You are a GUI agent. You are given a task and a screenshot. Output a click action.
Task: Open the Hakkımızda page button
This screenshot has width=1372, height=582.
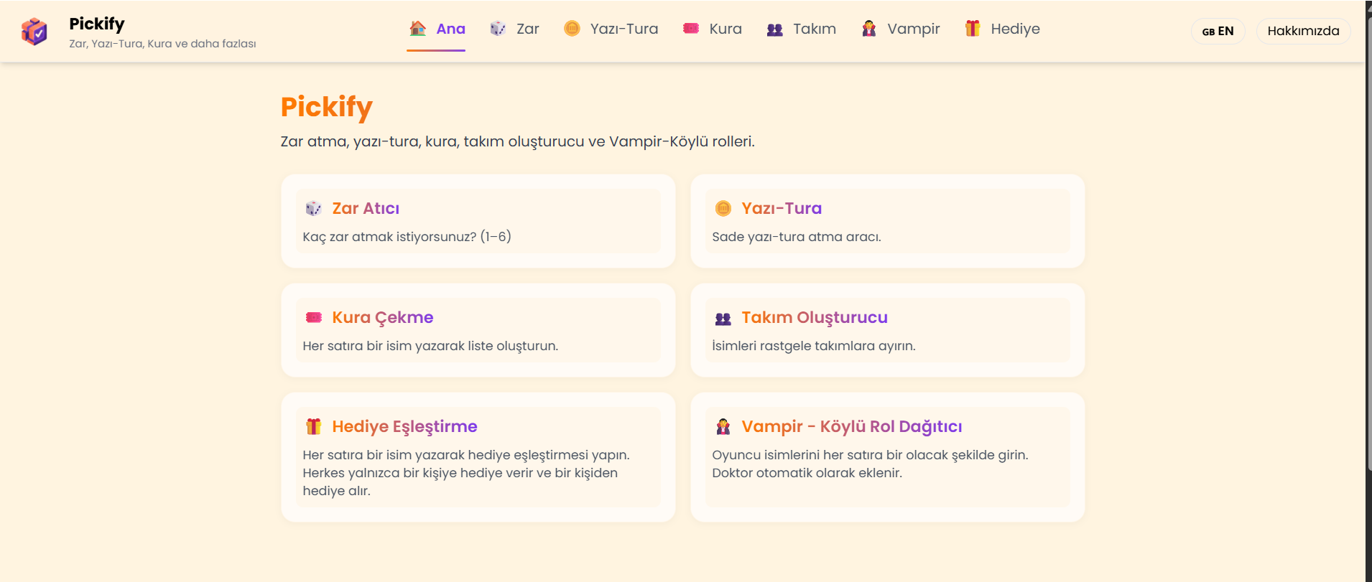click(1303, 31)
